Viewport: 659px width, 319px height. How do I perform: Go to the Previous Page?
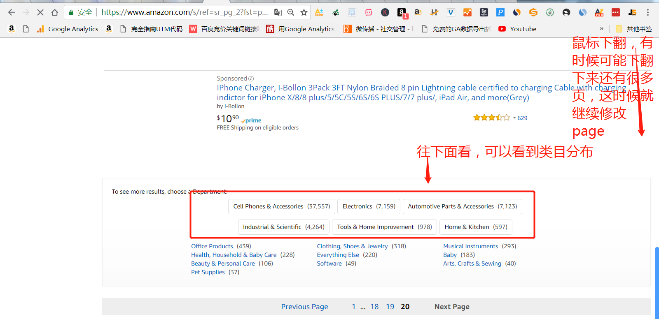(305, 307)
